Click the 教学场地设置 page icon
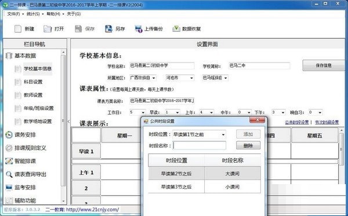Image resolution: width=348 pixels, height=216 pixels. point(18,122)
